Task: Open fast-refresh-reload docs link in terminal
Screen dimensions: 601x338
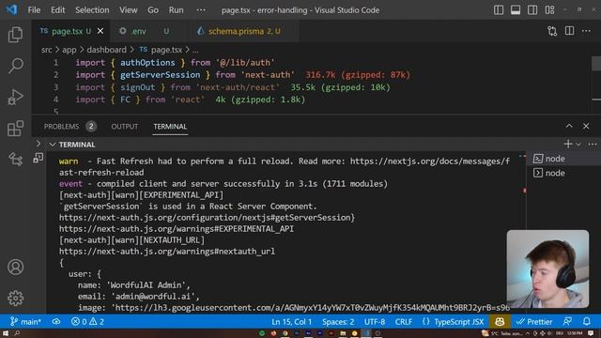Action: 285,167
